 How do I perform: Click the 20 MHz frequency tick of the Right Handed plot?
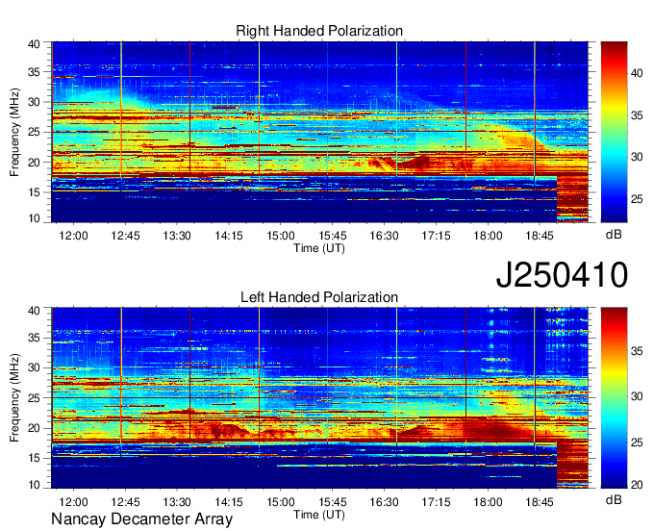35,163
